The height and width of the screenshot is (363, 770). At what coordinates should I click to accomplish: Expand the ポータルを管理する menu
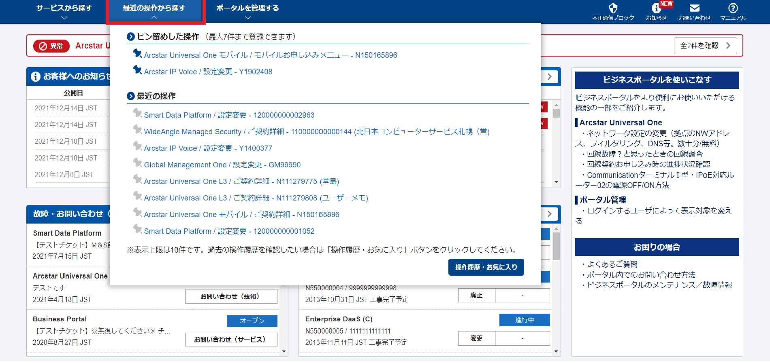(247, 11)
